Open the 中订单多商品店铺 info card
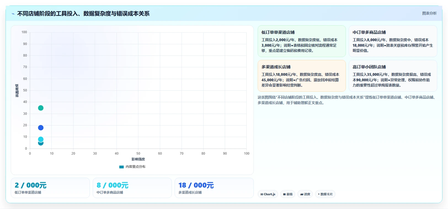This screenshot has width=448, height=209. tap(393, 41)
